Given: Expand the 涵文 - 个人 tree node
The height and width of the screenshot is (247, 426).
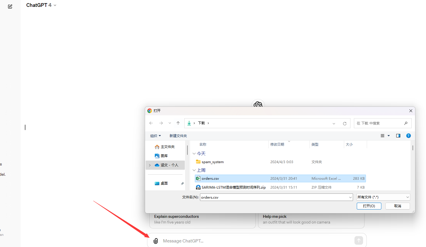Looking at the screenshot, I should (150, 165).
